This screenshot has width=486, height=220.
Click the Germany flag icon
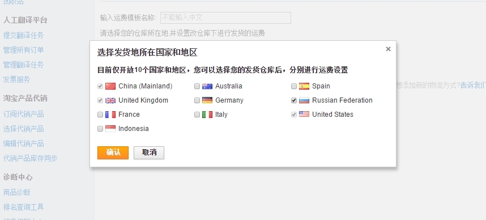(x=207, y=100)
